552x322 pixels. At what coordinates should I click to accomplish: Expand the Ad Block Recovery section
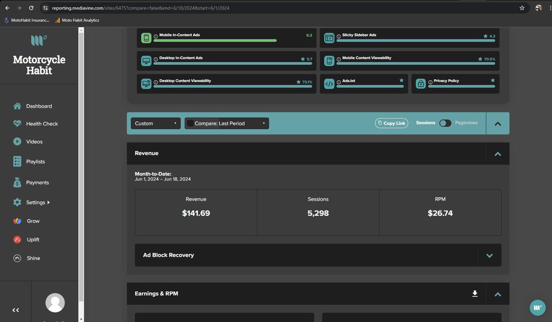coord(489,255)
